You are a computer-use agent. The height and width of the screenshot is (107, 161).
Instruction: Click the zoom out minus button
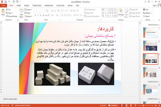[x=138, y=105]
